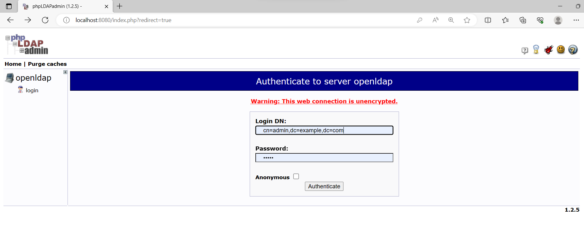Open Collections icon
584x251 pixels.
(523, 20)
